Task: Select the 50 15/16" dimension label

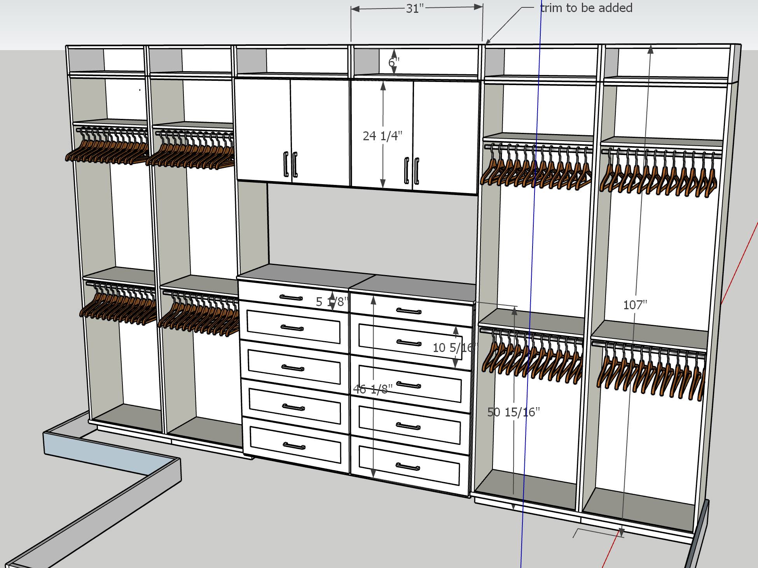Action: [x=513, y=412]
